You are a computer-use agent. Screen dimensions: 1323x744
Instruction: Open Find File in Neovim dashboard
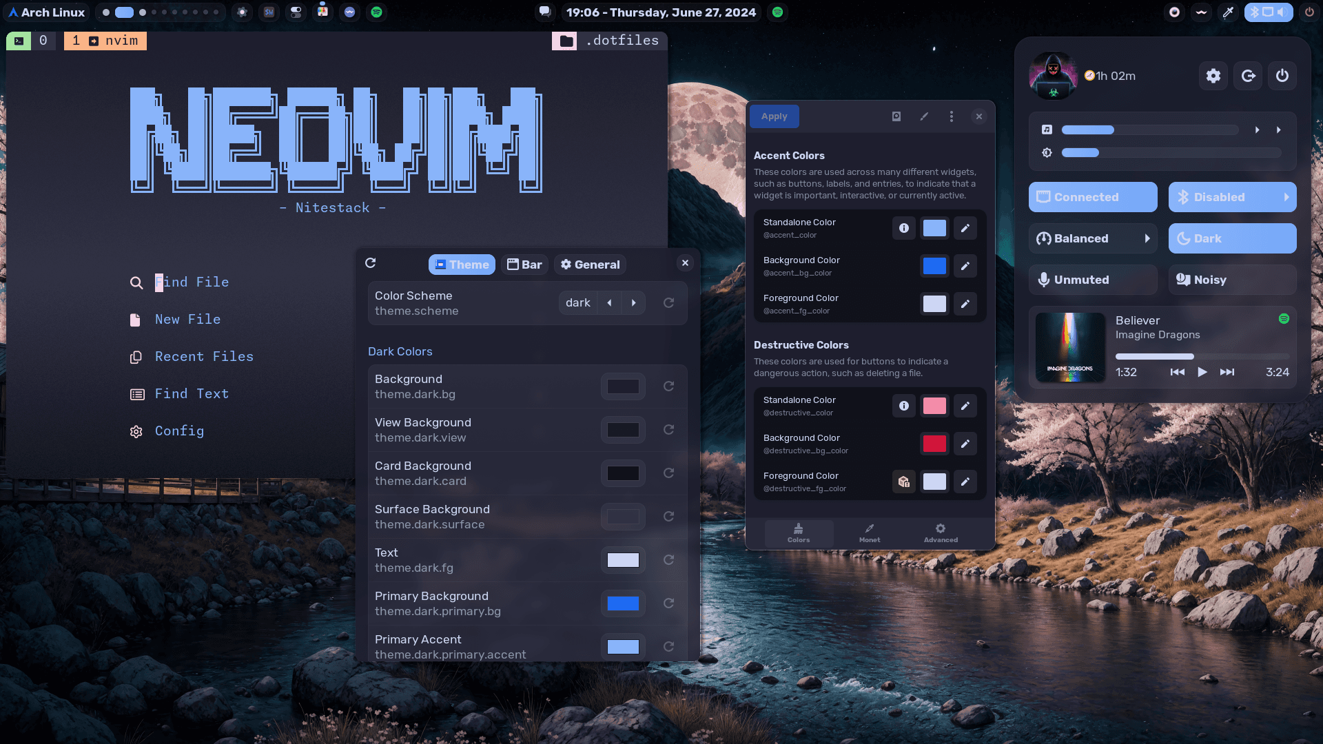192,282
